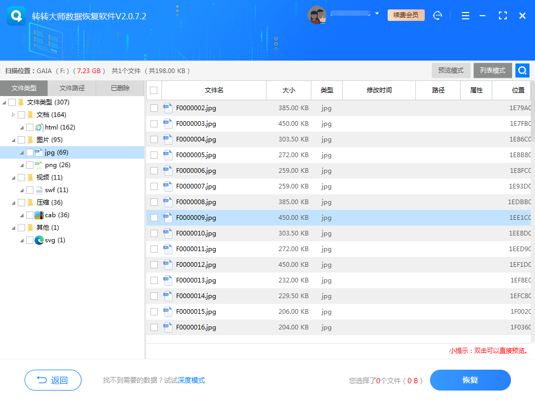Check the select-all checkbox in the header row

point(154,90)
